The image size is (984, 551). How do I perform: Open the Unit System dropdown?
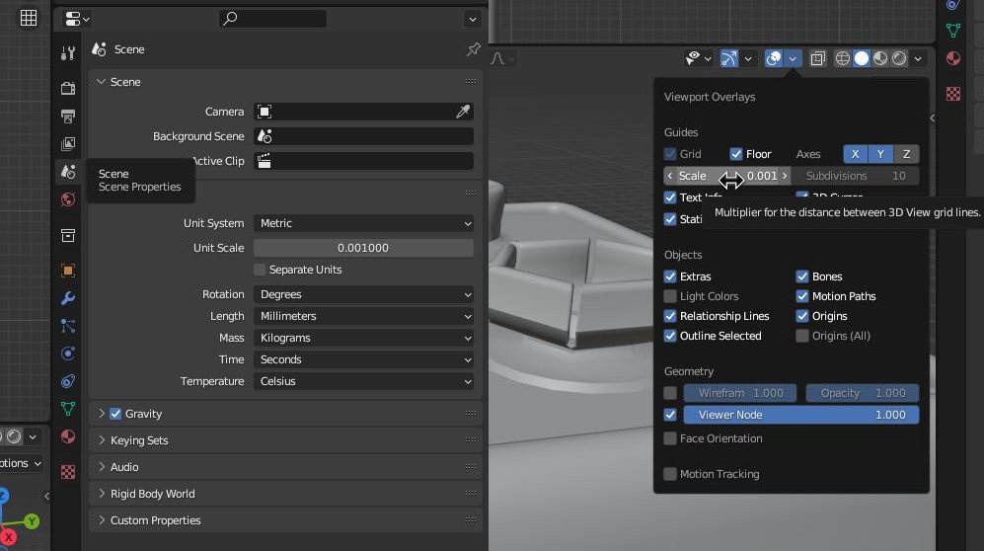coord(363,223)
